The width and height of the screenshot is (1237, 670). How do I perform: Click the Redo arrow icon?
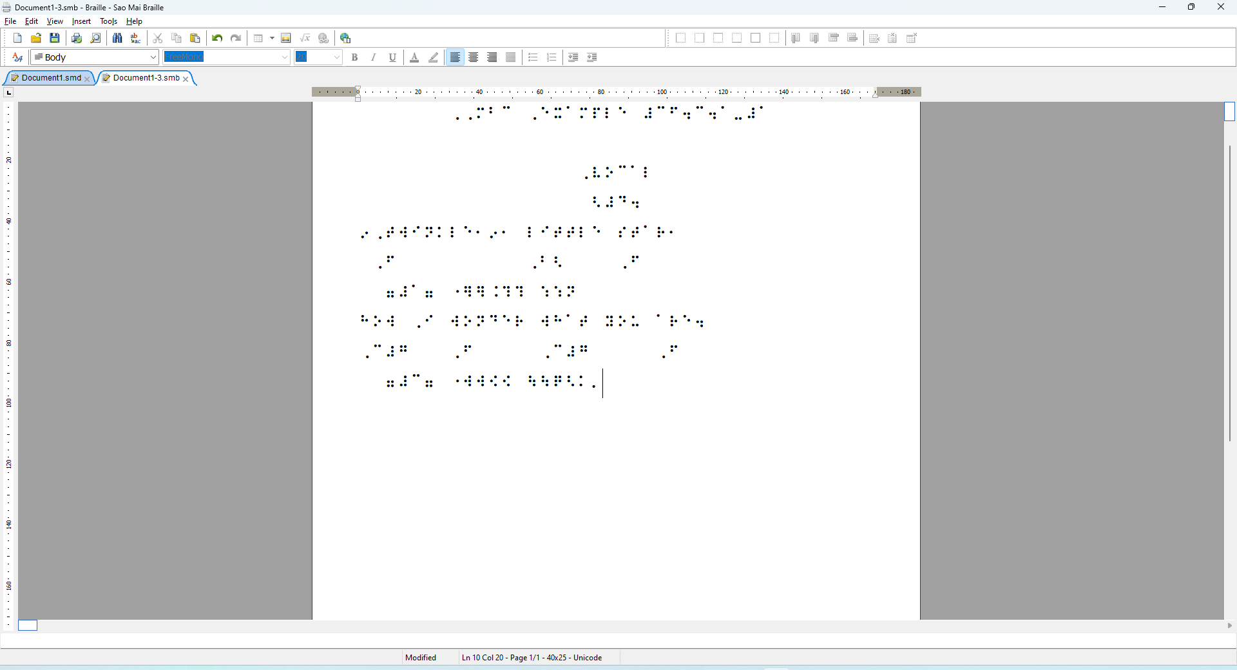point(236,38)
